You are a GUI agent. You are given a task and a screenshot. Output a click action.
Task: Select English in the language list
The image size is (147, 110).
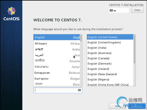pos(57,37)
